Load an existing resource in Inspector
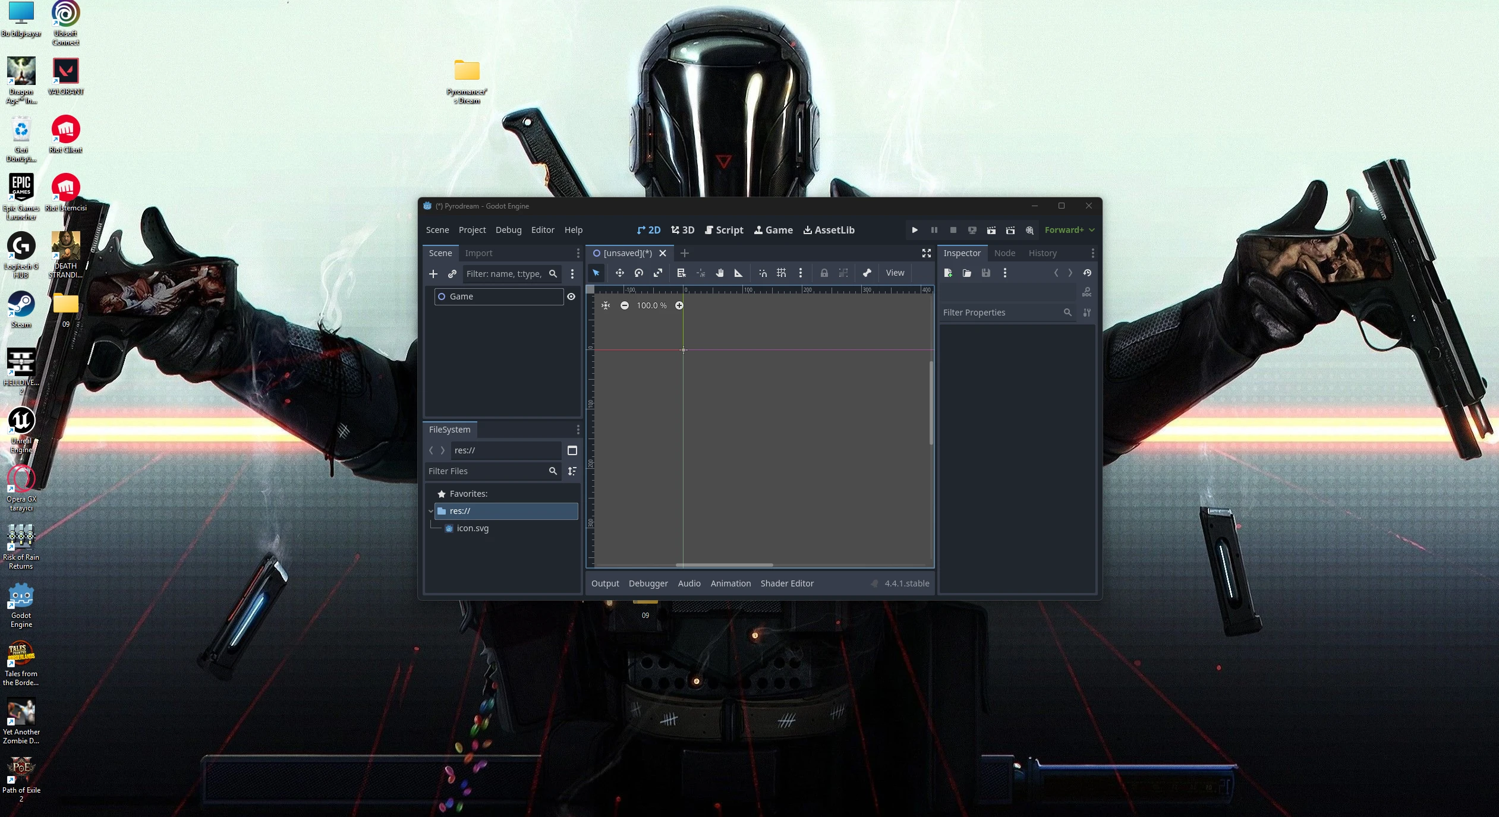This screenshot has width=1499, height=817. (x=967, y=273)
